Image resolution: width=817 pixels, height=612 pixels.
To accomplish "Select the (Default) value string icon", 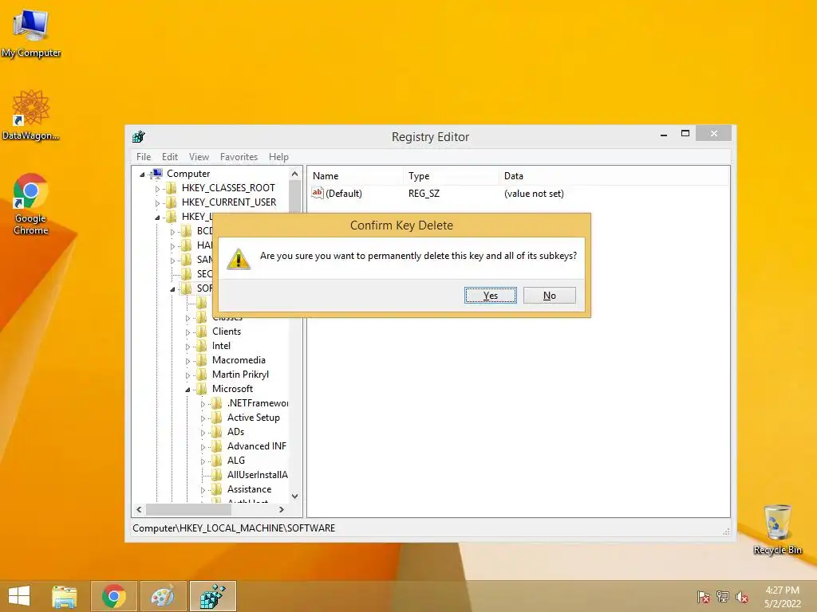I will coord(318,193).
